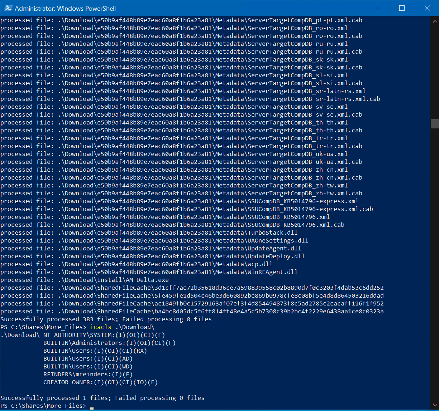Click the Close button
This screenshot has height=411, width=439.
(427, 8)
